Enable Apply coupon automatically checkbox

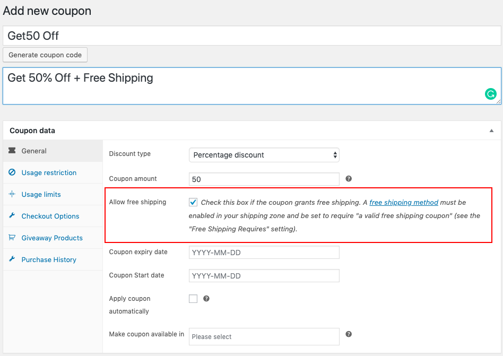193,299
